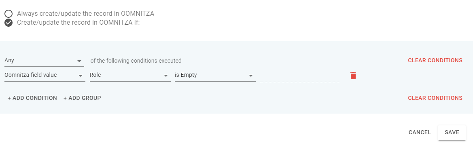
Task: Save the record conditions
Action: click(x=452, y=132)
